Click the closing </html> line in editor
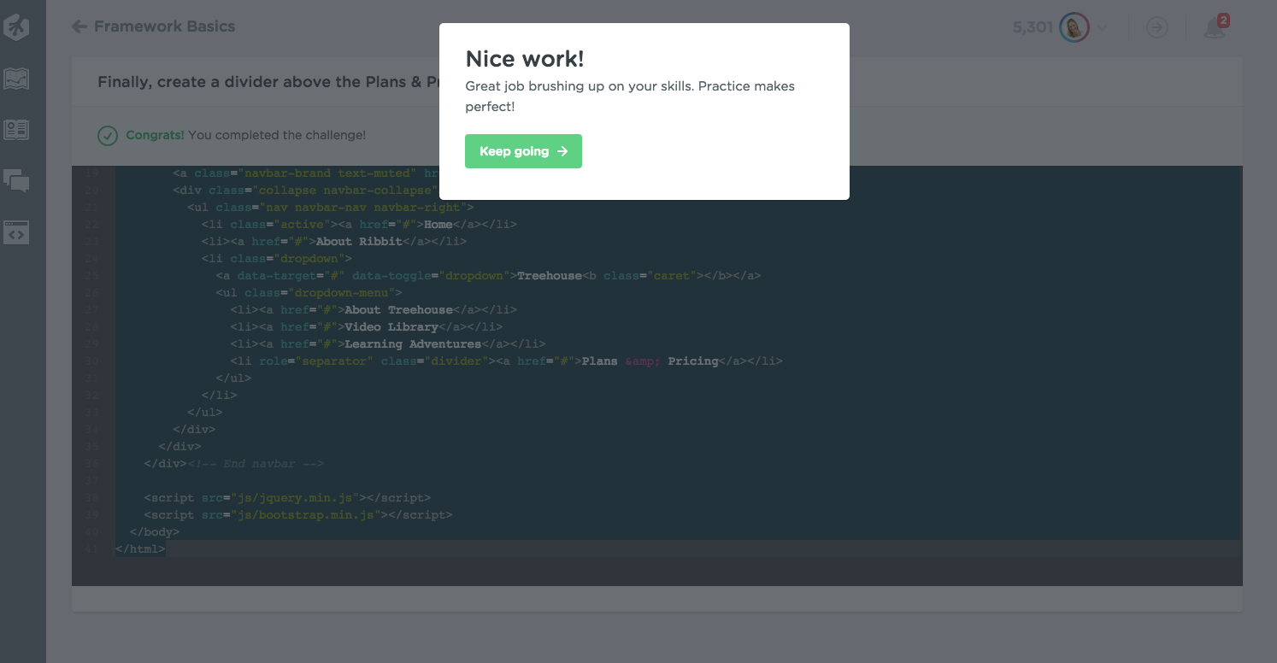Screen dimensions: 1277x663 (140, 549)
